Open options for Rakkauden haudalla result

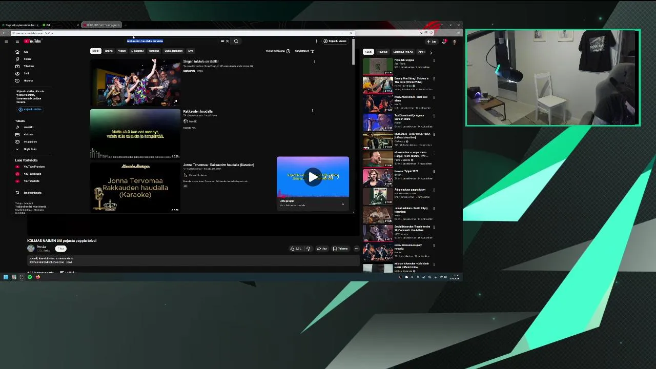(312, 111)
